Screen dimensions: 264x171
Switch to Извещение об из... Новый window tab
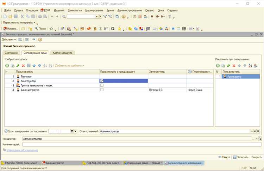point(143,163)
